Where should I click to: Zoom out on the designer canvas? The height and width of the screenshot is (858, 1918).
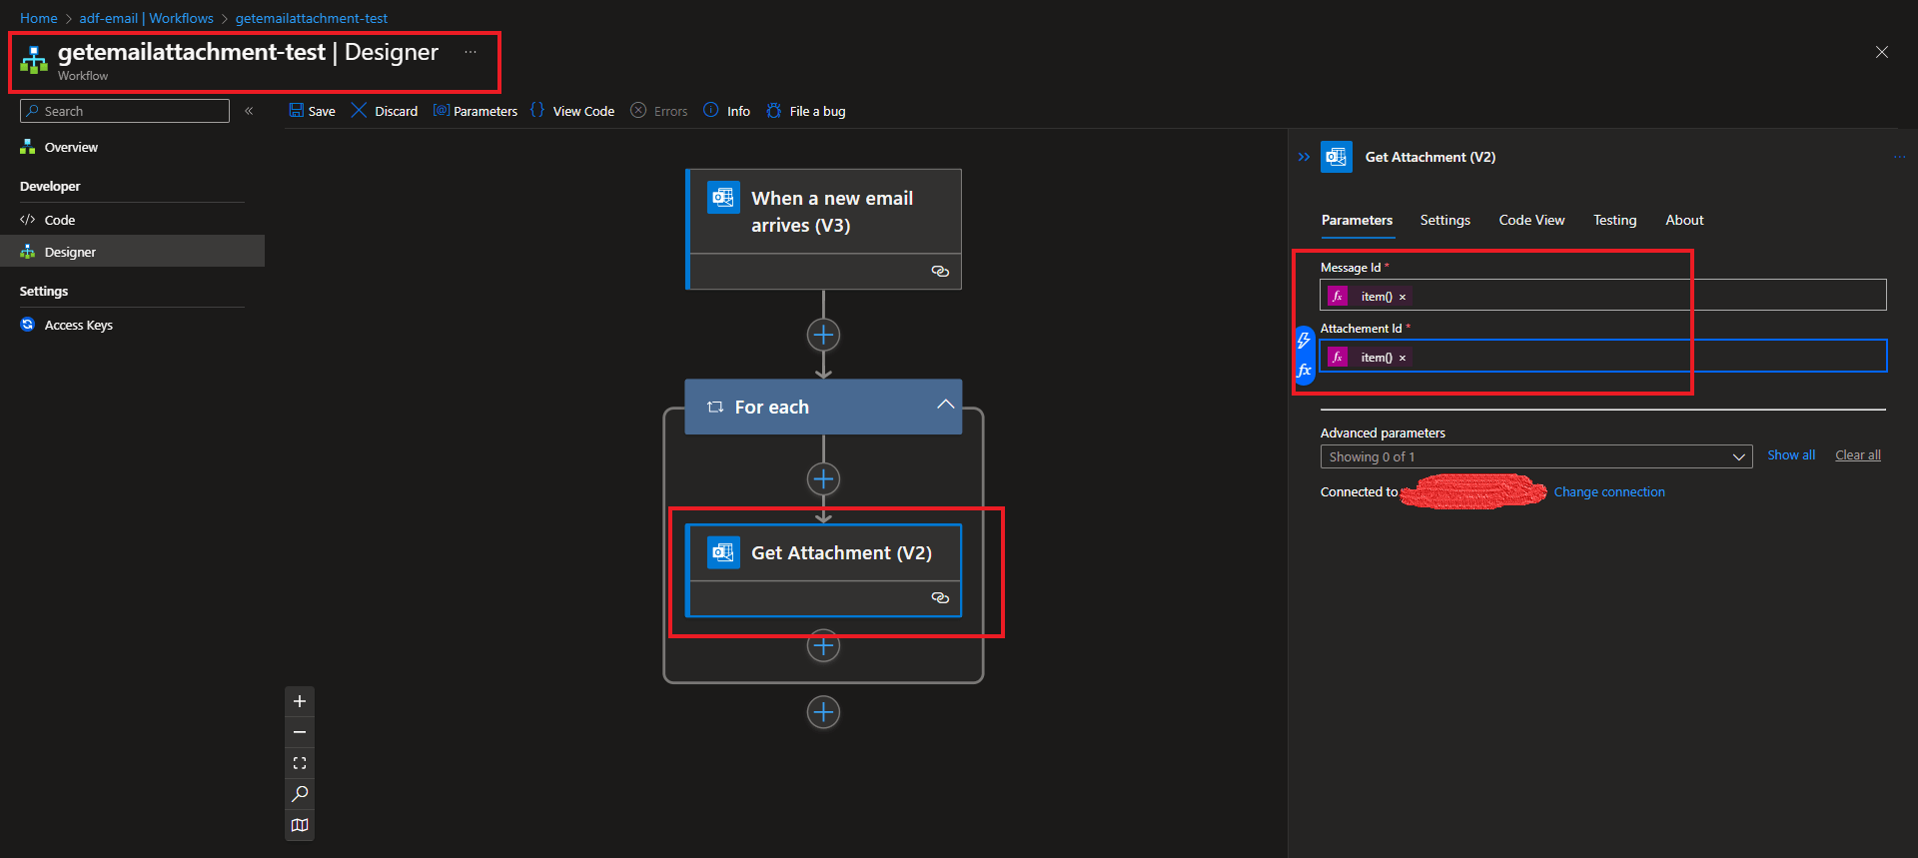pyautogui.click(x=300, y=732)
